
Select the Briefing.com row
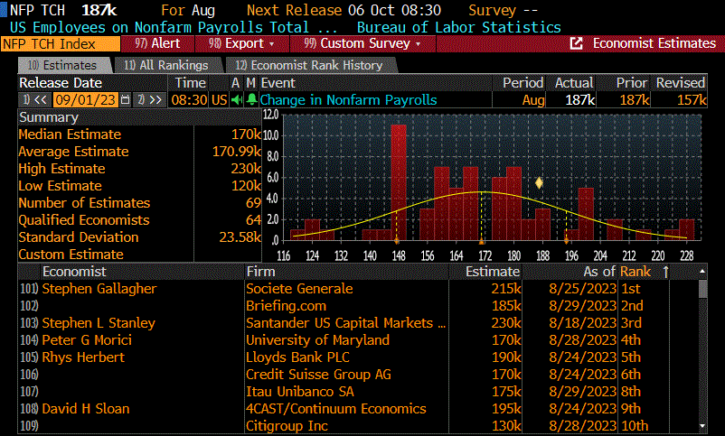(358, 306)
